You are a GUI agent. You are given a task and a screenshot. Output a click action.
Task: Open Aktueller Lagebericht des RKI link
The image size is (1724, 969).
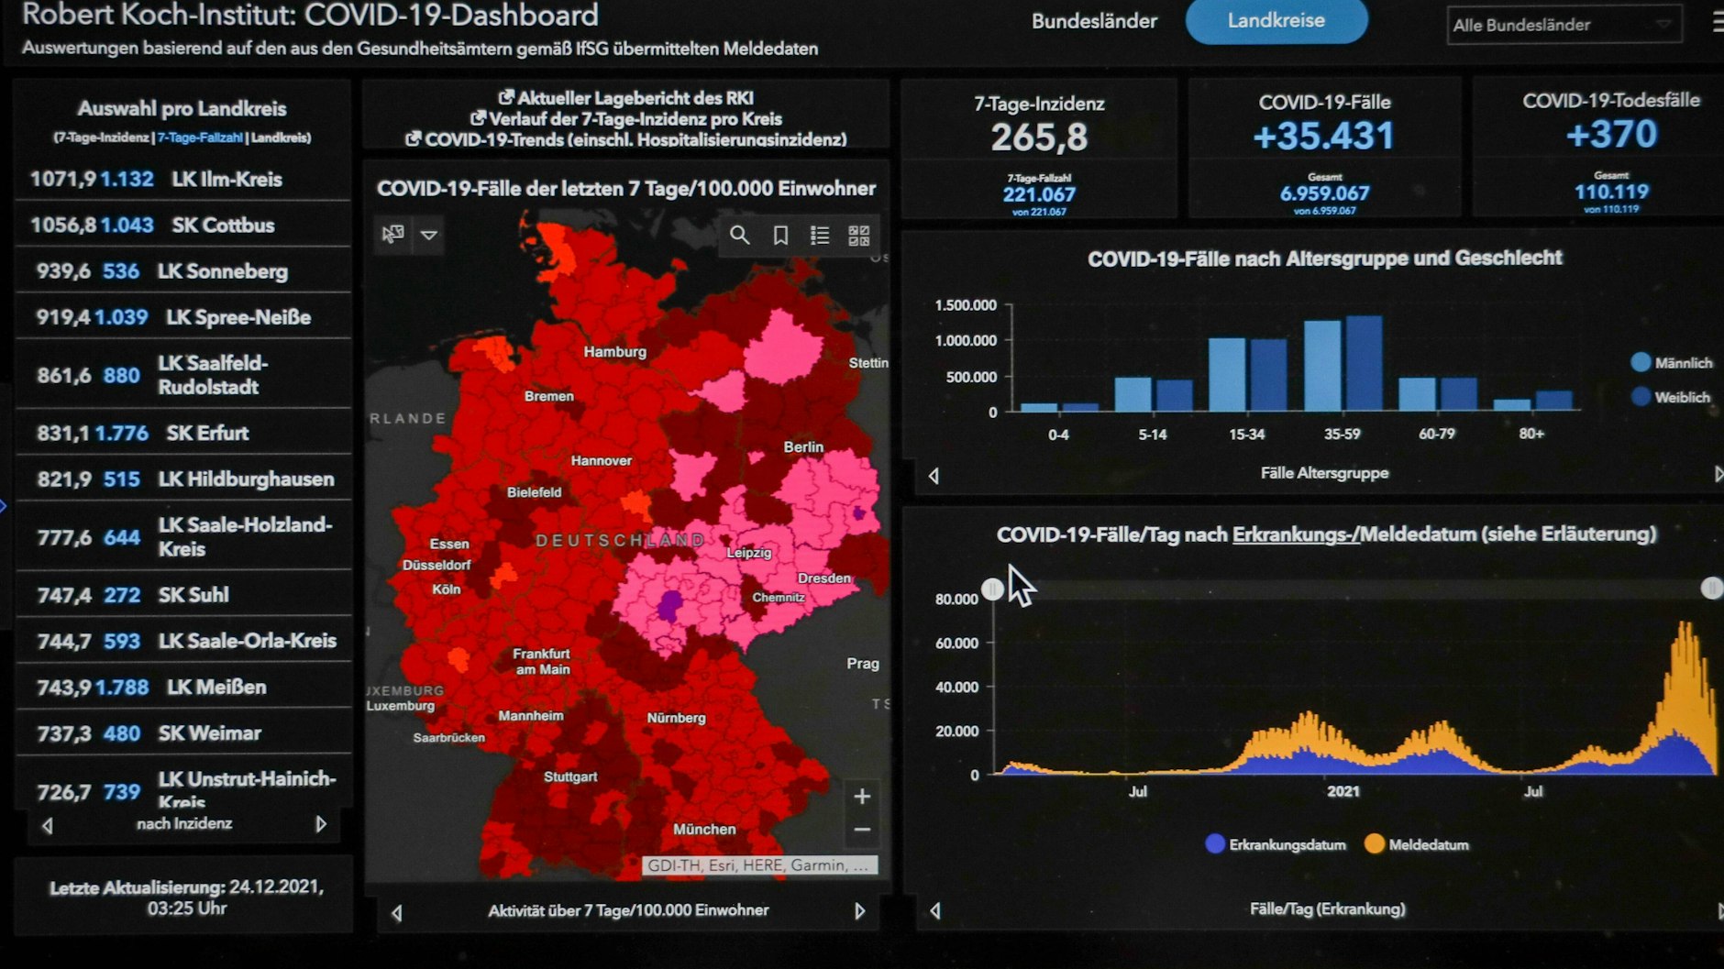635,98
